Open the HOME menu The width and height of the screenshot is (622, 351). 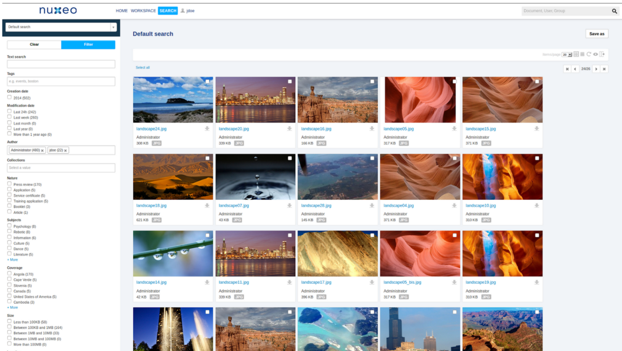pyautogui.click(x=122, y=11)
